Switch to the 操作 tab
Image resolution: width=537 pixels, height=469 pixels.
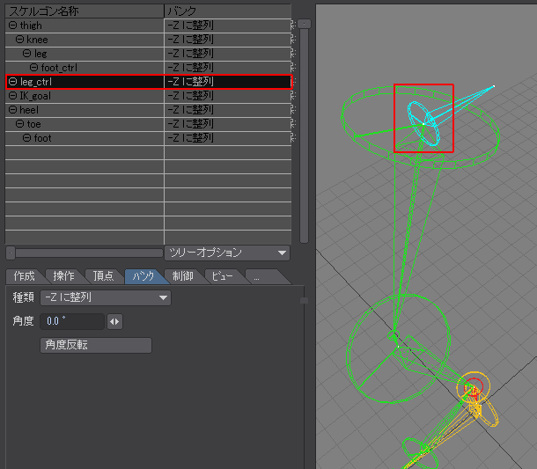tap(64, 276)
